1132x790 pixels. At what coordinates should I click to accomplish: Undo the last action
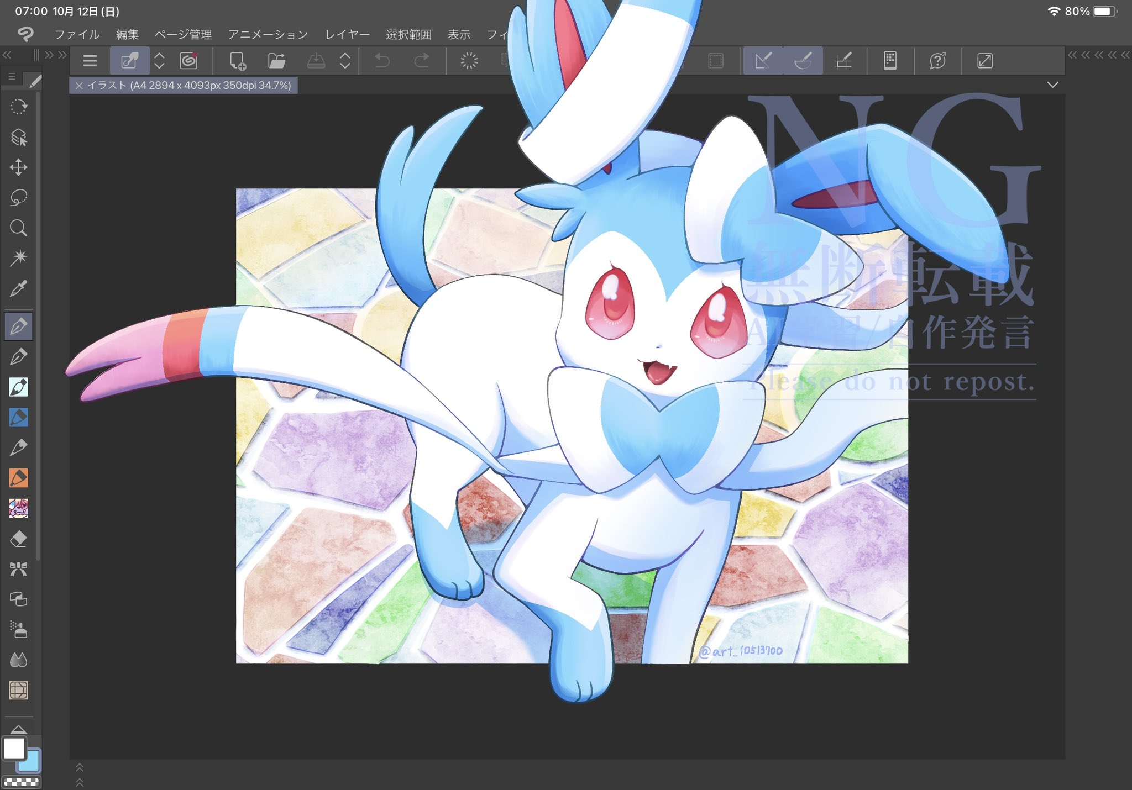click(x=382, y=61)
